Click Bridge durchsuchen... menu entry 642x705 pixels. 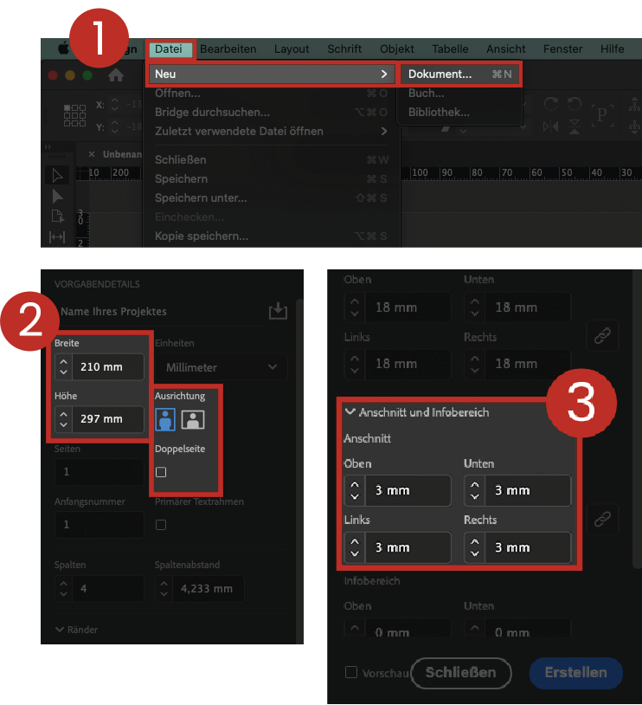point(271,112)
